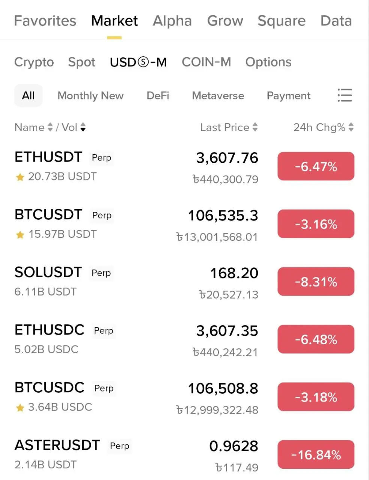Open the Alpha tab
Image resolution: width=369 pixels, height=480 pixels.
point(172,21)
